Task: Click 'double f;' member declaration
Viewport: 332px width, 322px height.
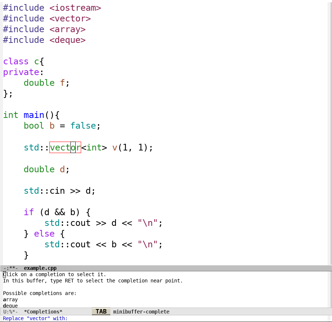Action: pos(46,83)
